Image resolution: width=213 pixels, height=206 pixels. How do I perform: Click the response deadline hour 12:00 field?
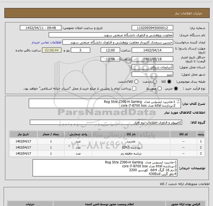[x=110, y=50]
